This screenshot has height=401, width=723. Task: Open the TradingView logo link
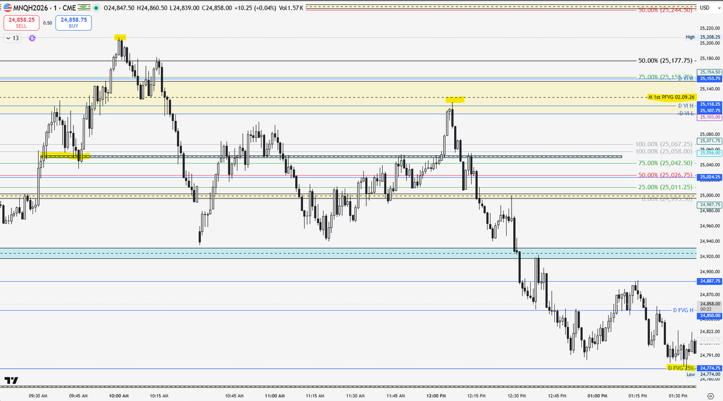coord(11,380)
